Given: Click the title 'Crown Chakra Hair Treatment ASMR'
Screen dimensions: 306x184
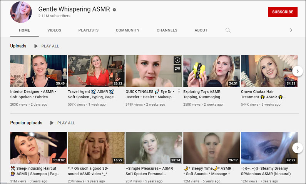Looking at the screenshot, I should tap(263, 94).
